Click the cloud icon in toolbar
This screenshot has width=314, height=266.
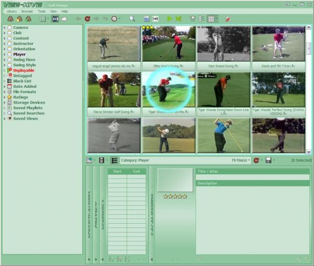[64, 19]
